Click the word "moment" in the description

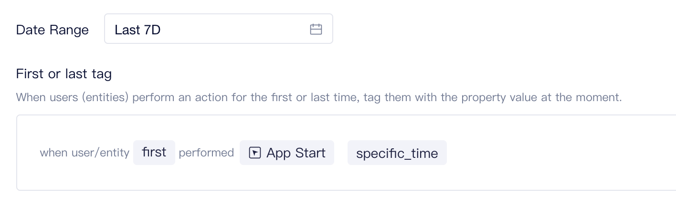(599, 98)
